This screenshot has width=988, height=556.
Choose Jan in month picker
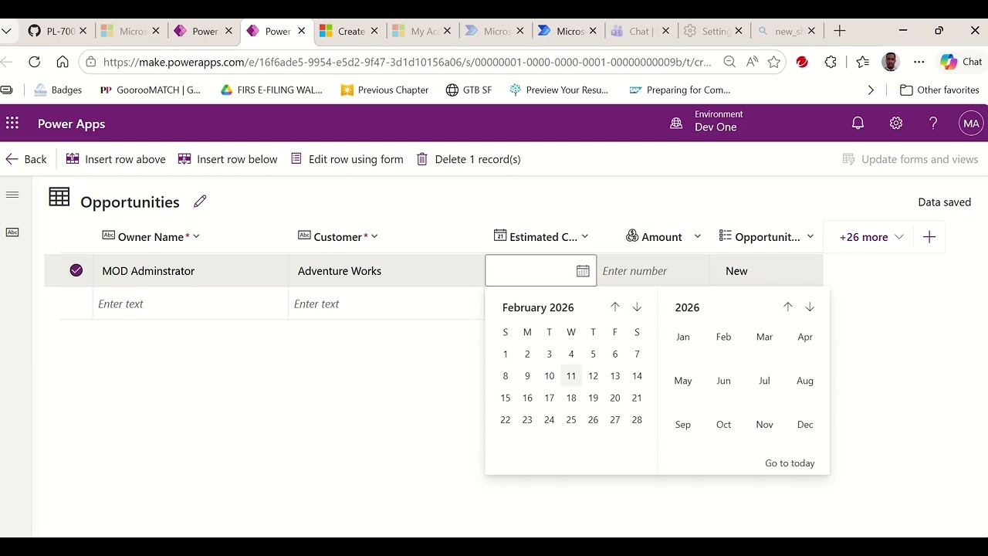click(683, 337)
